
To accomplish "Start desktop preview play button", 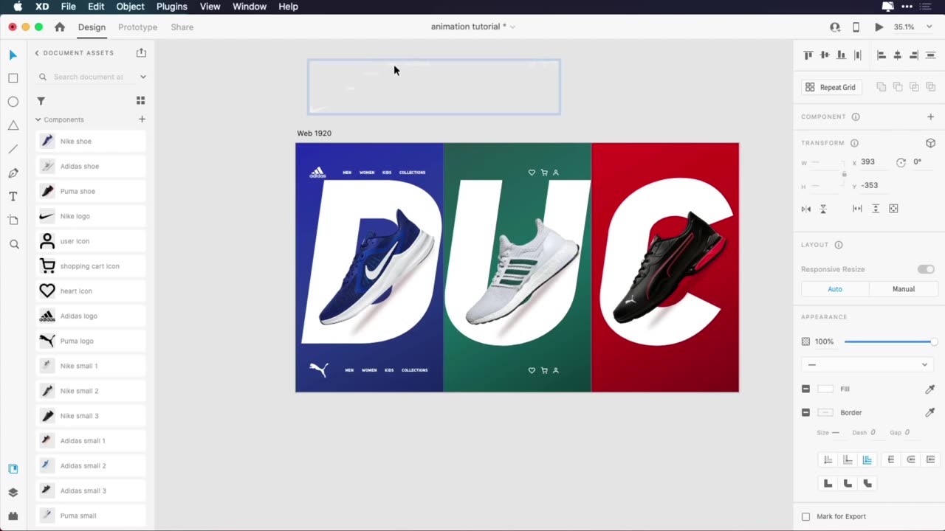I will 879,27.
